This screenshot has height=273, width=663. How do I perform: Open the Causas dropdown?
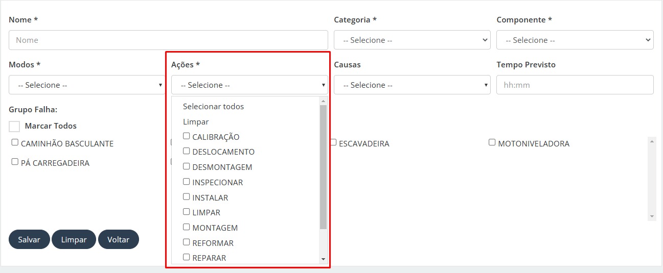coord(412,85)
